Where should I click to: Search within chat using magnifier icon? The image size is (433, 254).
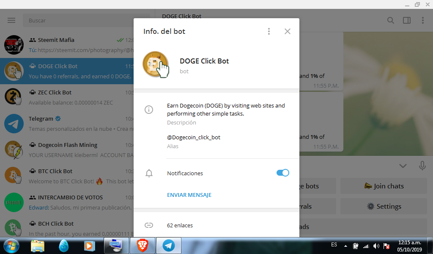pos(390,20)
